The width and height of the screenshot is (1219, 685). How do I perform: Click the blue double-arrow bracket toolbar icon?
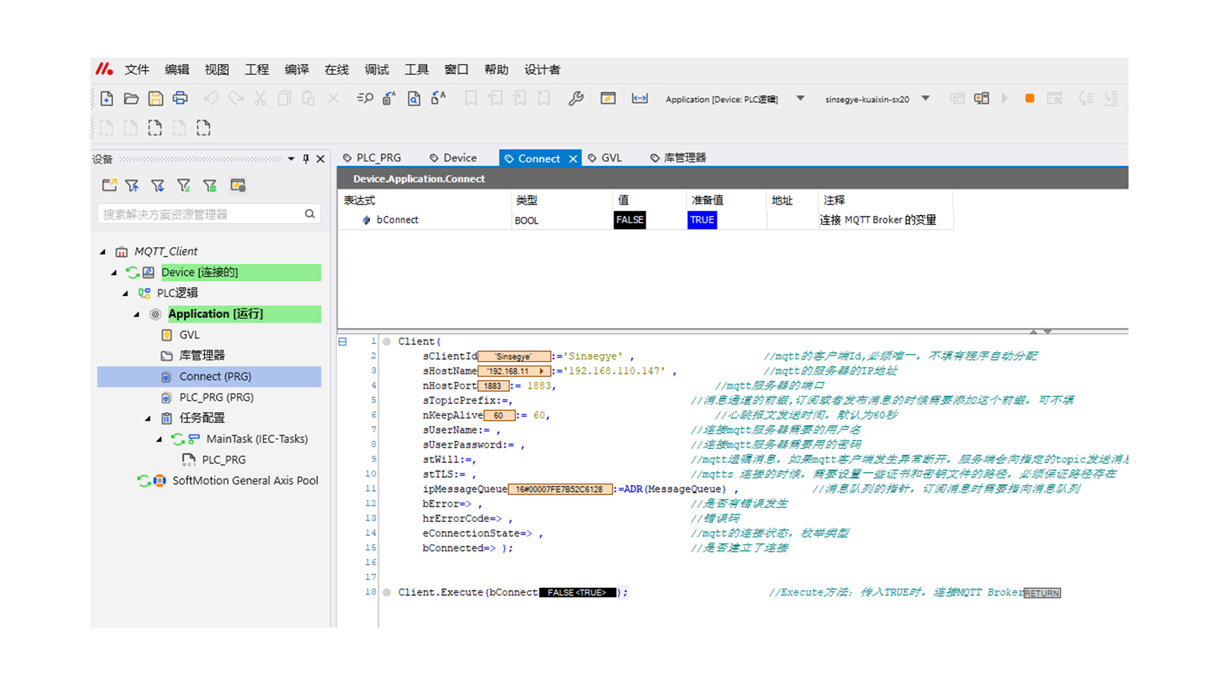tap(639, 98)
